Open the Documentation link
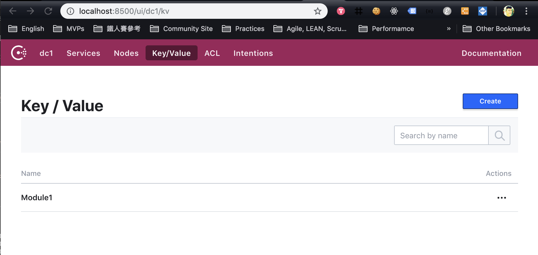538x255 pixels. tap(491, 53)
